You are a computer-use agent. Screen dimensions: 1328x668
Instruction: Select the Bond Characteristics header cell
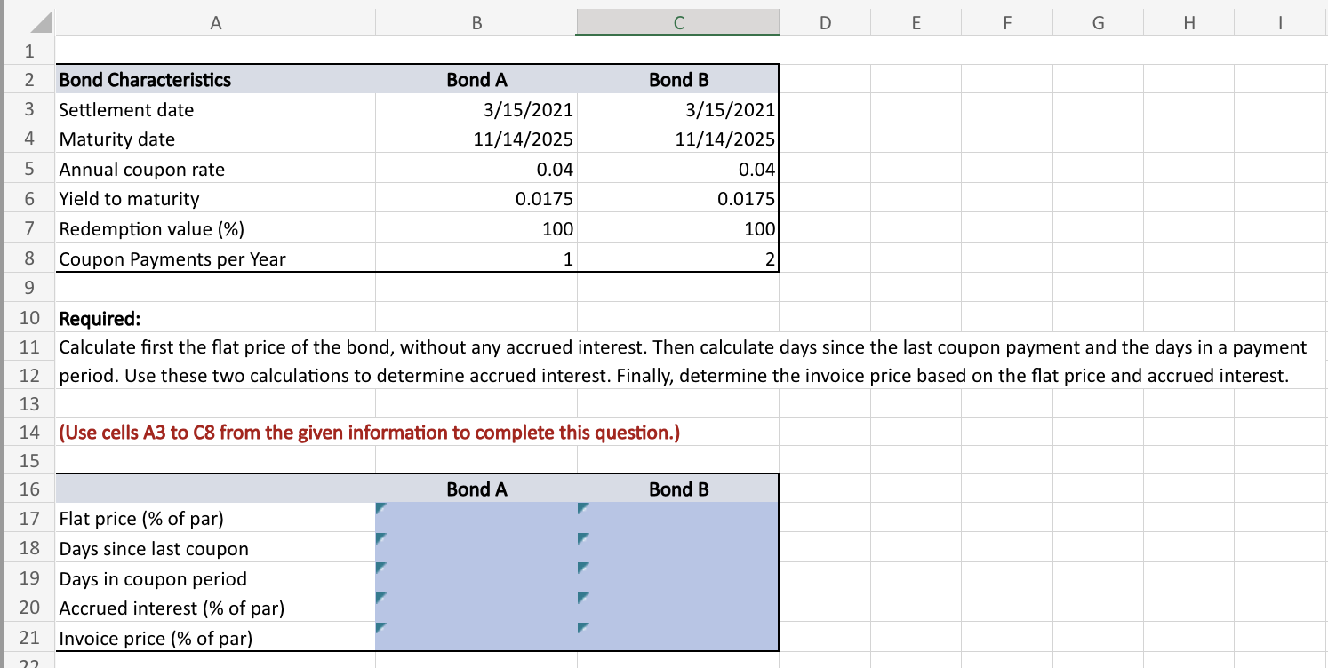(215, 79)
